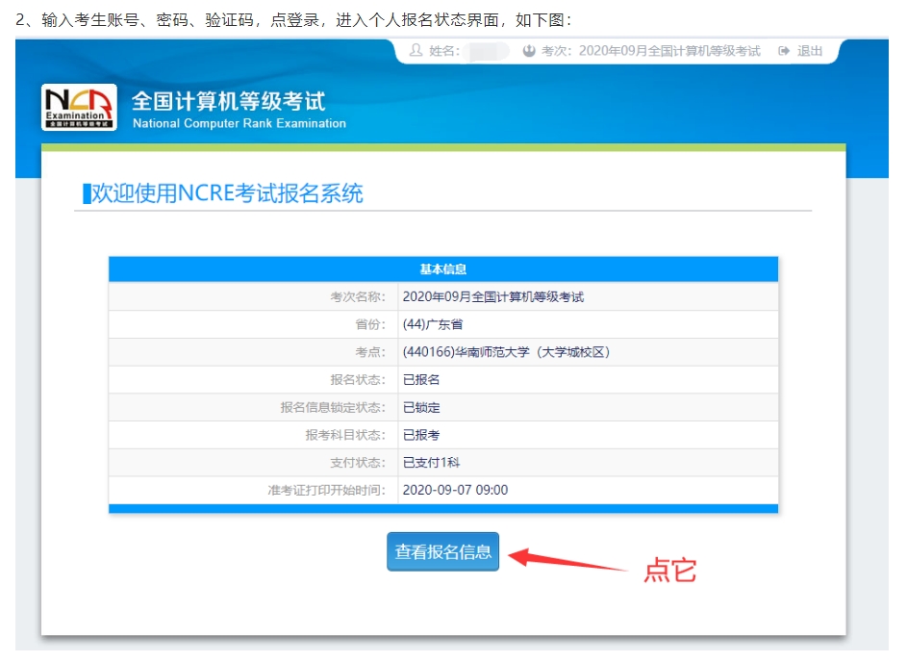Click the National Computer Rank Examination subtitle

pos(239,123)
